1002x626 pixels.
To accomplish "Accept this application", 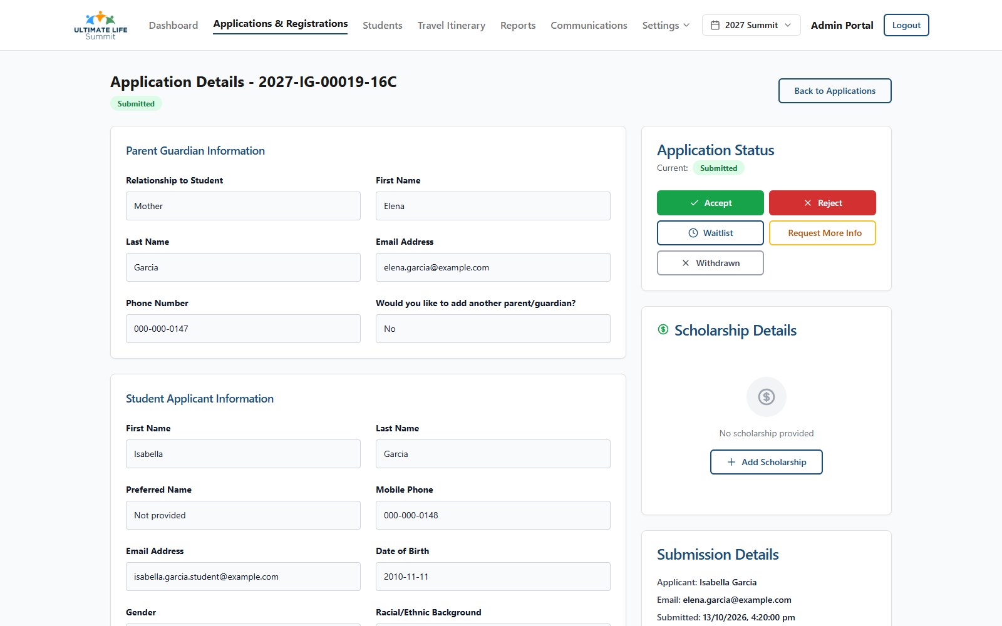I will click(x=710, y=203).
